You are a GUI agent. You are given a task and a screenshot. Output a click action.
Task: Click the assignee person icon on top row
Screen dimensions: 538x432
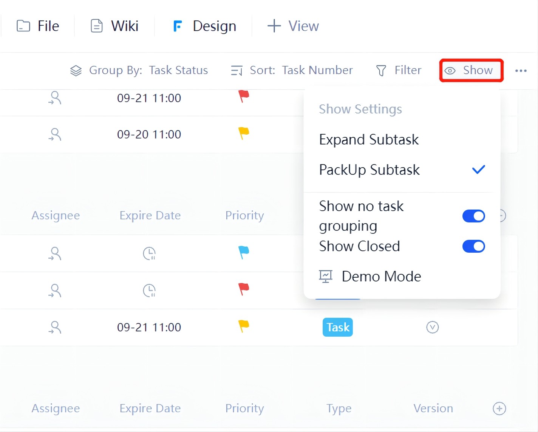(x=55, y=98)
